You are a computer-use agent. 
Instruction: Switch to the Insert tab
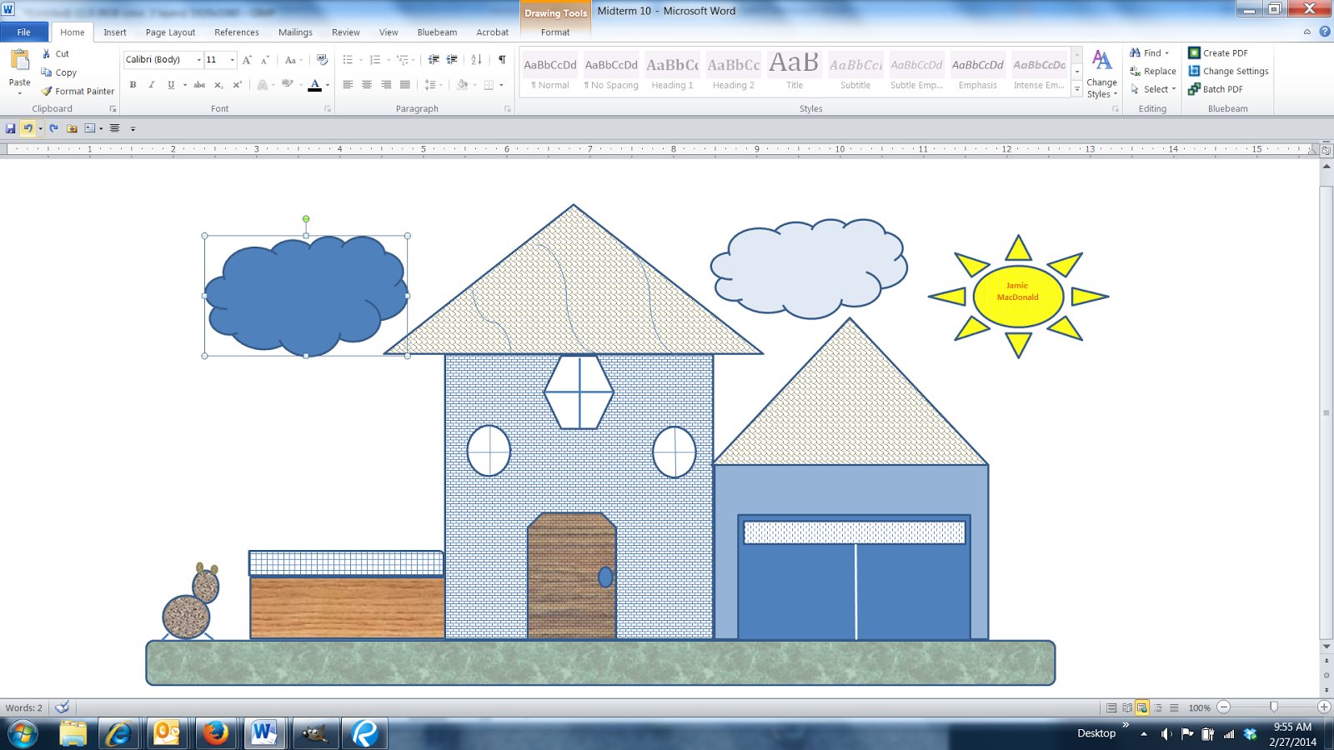[115, 32]
